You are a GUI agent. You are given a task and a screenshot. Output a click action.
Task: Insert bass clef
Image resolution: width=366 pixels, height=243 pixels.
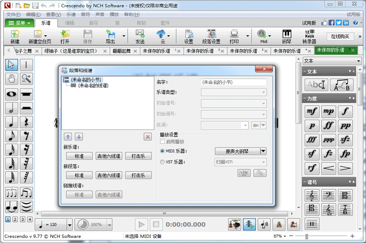click(x=328, y=195)
